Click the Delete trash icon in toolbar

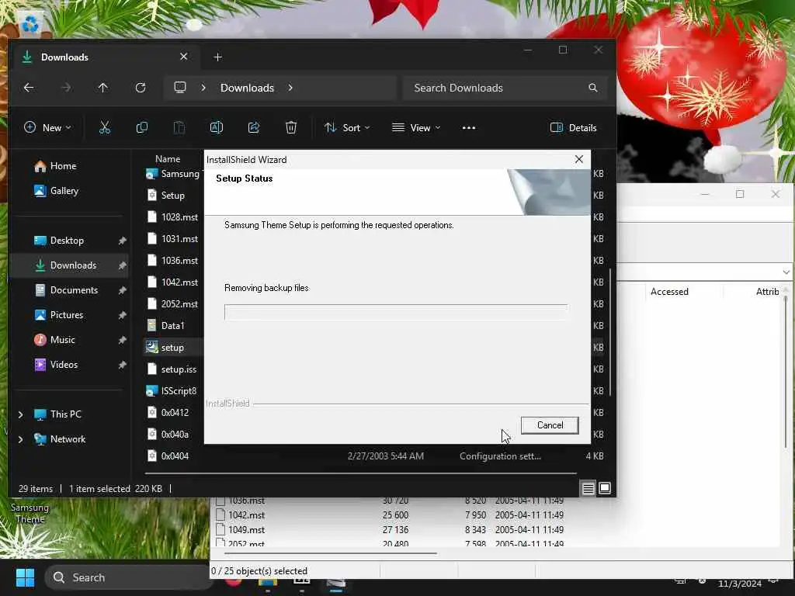[x=291, y=128]
